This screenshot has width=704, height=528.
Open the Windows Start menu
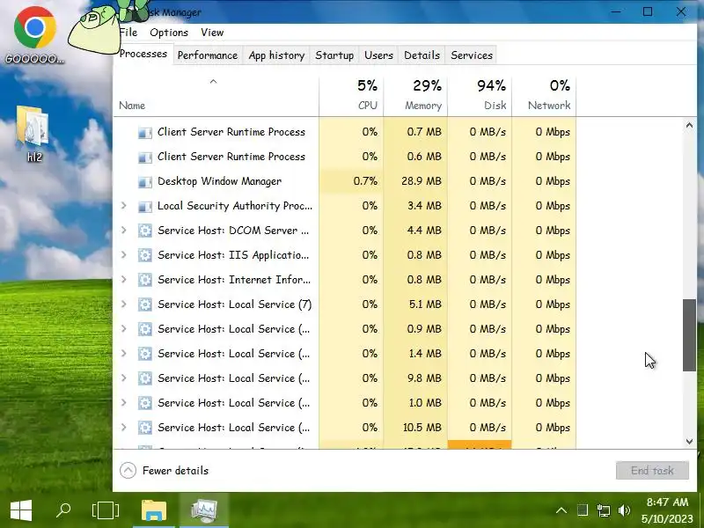click(20, 510)
